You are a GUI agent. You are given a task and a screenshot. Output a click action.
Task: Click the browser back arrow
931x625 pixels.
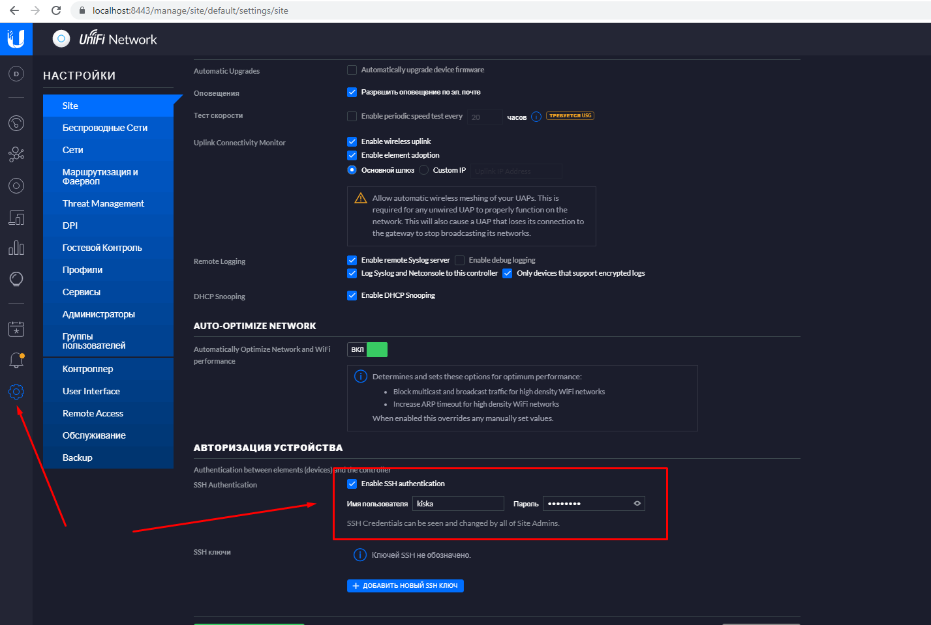tap(14, 10)
